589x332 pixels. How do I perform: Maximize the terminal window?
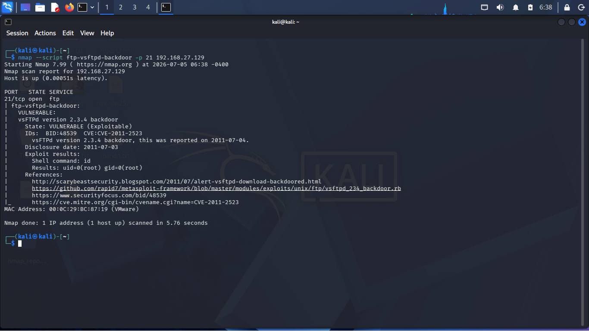(571, 22)
